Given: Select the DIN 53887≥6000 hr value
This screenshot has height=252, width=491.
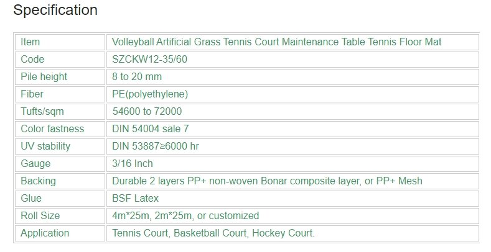Looking at the screenshot, I should pos(156,146).
